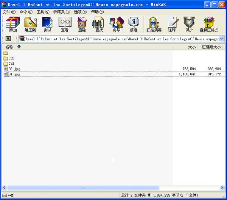Open the 文件(F) menu
This screenshot has width=227, height=200.
click(x=9, y=12)
